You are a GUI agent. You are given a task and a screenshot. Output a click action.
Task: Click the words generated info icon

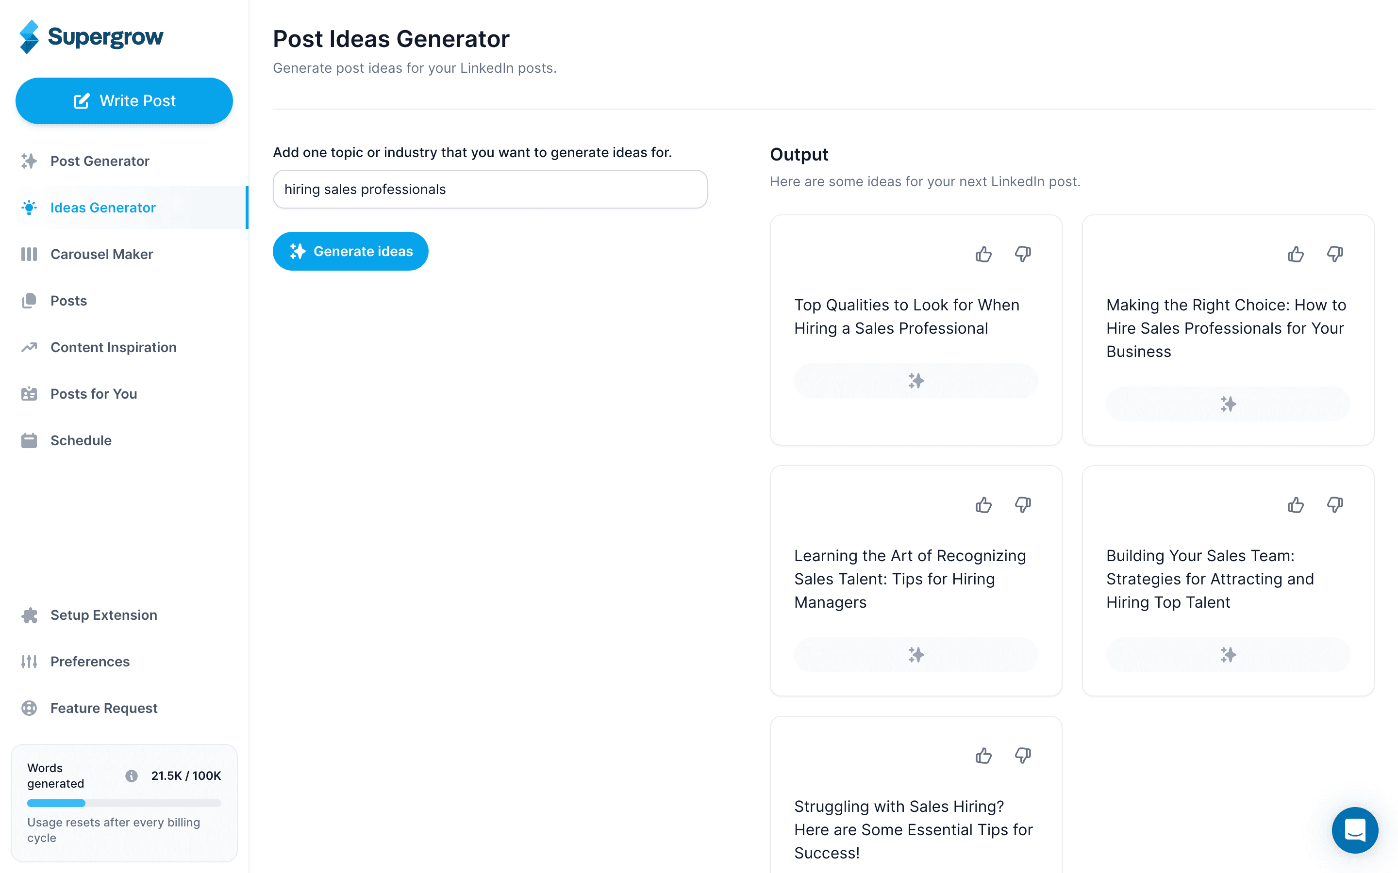pos(131,776)
